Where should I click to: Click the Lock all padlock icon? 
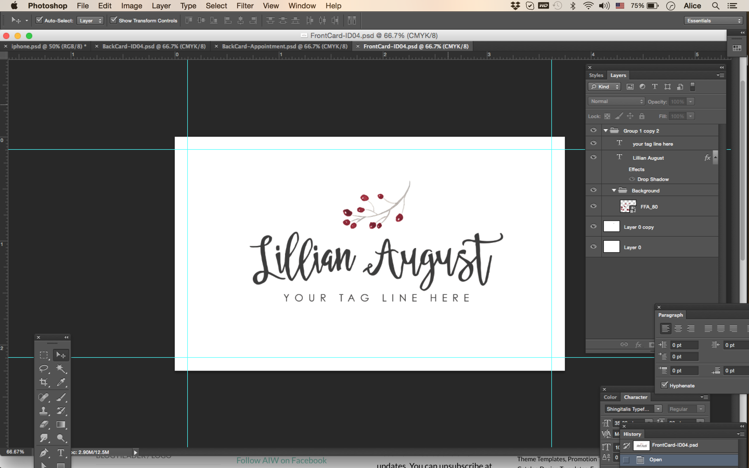click(x=642, y=116)
